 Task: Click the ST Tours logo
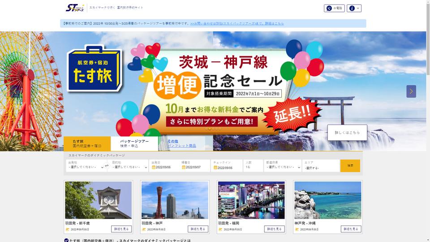click(x=75, y=8)
